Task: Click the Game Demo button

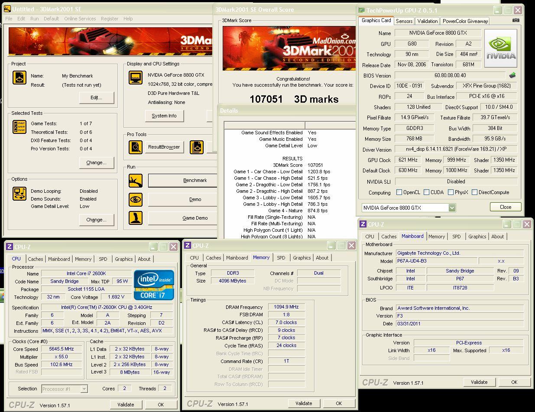Action: pyautogui.click(x=183, y=218)
